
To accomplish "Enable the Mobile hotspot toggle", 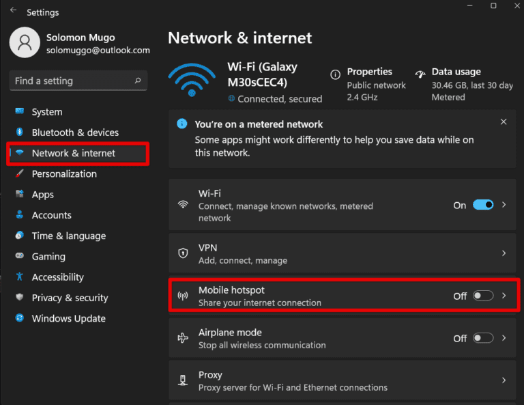I will pyautogui.click(x=483, y=296).
